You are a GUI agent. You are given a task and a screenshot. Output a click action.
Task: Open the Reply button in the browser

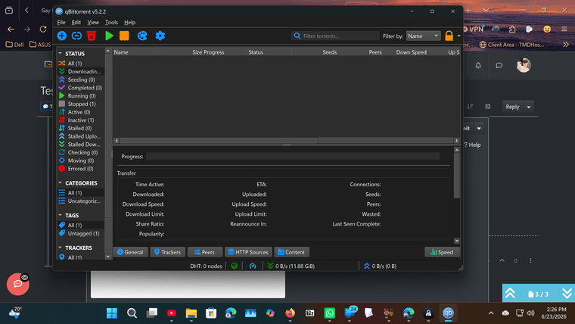(512, 107)
